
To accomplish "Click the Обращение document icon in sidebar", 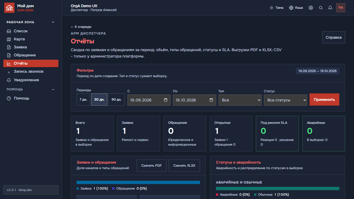I will pos(9,55).
